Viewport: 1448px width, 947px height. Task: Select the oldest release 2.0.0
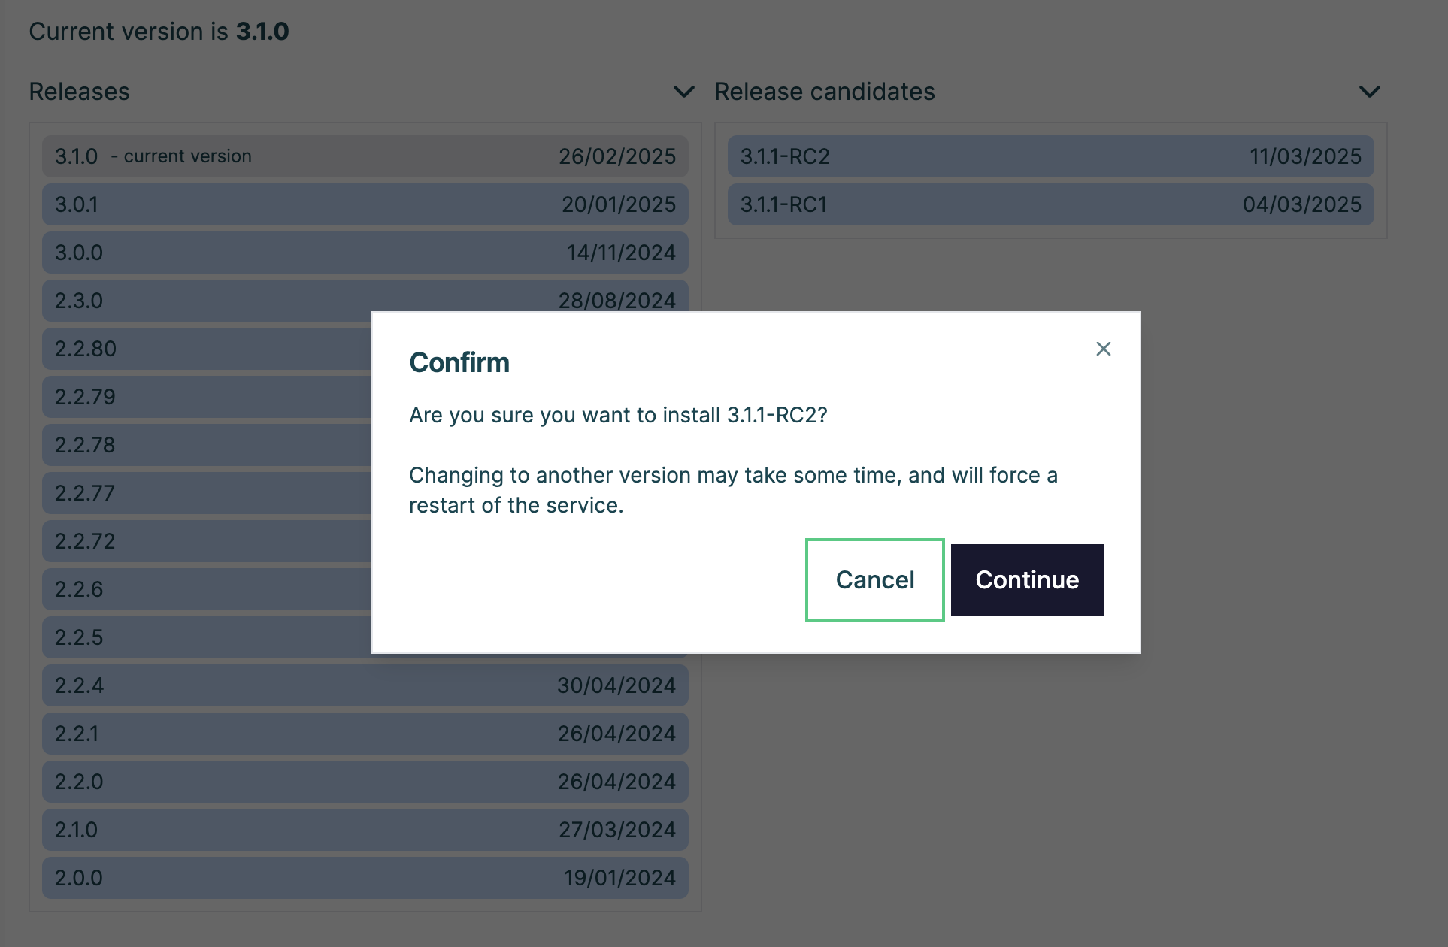365,878
